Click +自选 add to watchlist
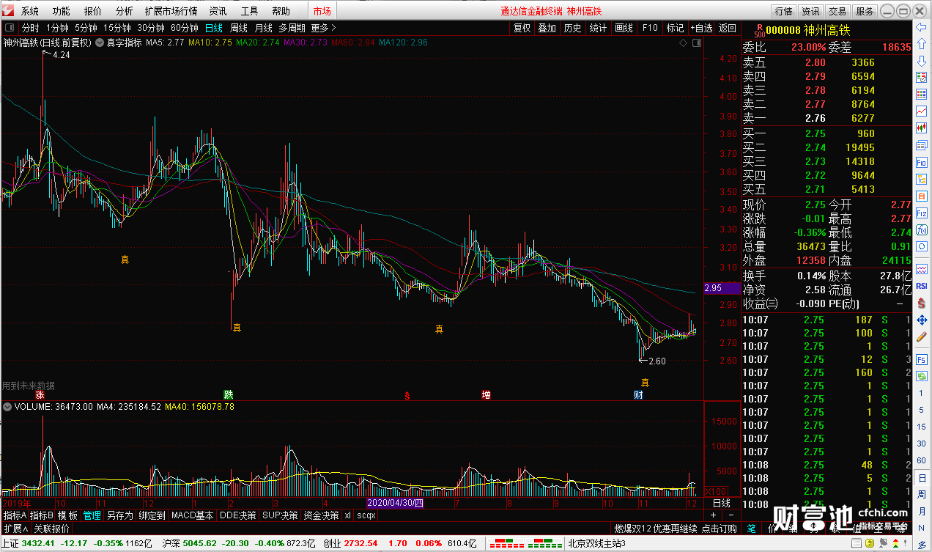 (700, 28)
